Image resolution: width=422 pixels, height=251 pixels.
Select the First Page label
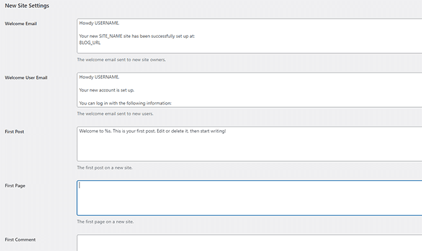pyautogui.click(x=15, y=186)
